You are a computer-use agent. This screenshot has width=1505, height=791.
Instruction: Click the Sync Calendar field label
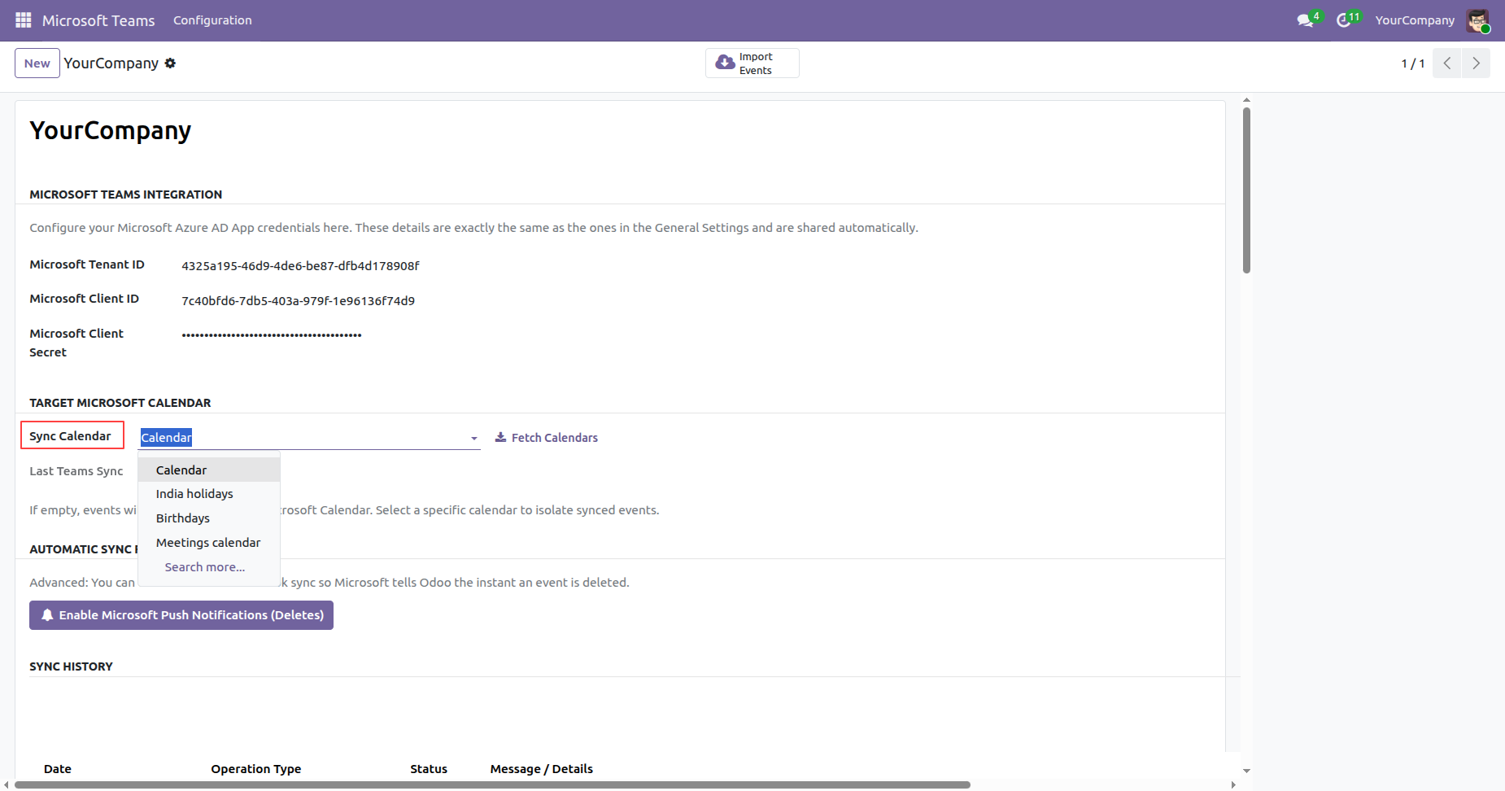[x=70, y=436]
